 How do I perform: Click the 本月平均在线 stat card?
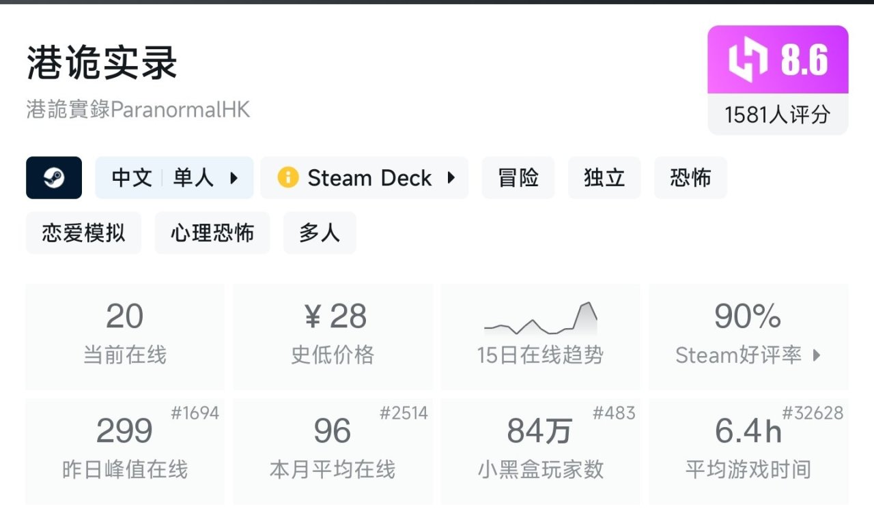333,450
